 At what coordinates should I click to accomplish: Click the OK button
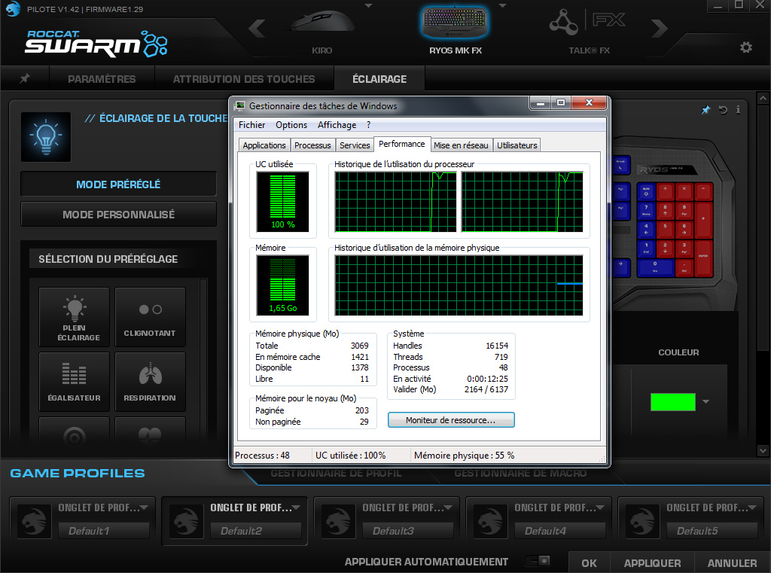[x=589, y=562]
